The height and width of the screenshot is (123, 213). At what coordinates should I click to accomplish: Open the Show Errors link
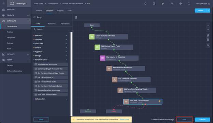[x=125, y=120]
